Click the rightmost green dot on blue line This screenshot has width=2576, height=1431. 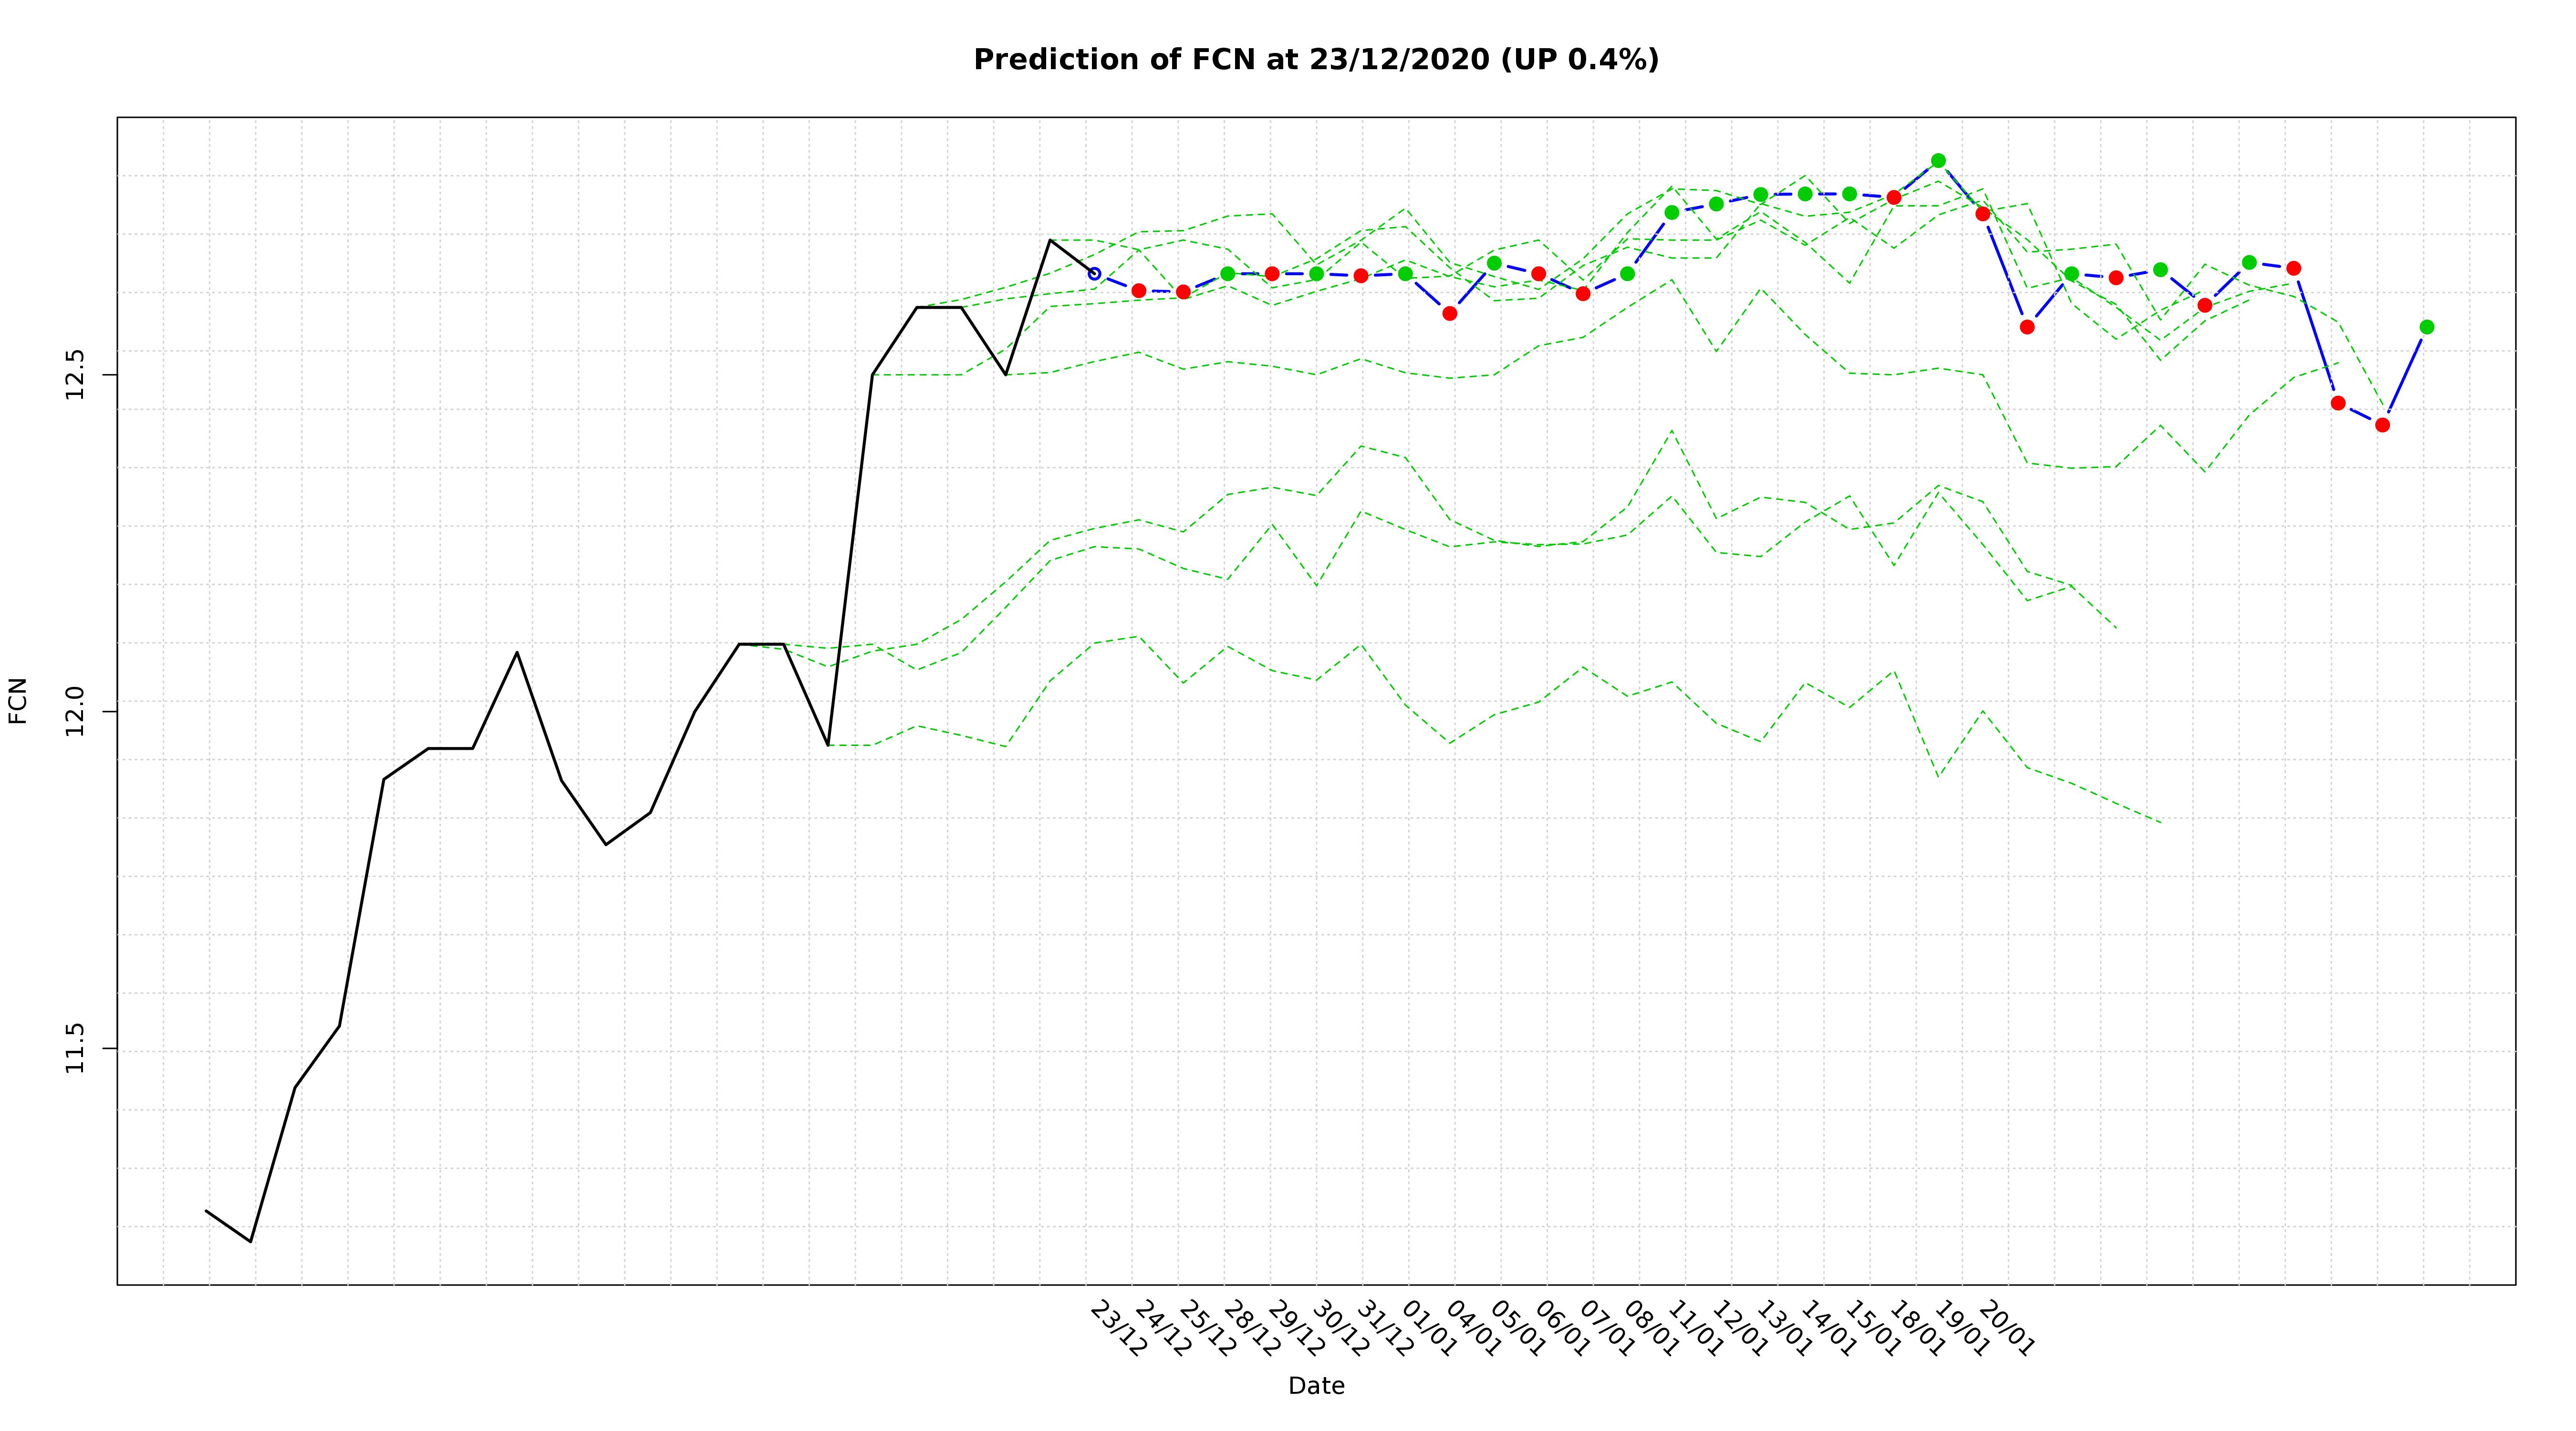(2427, 327)
